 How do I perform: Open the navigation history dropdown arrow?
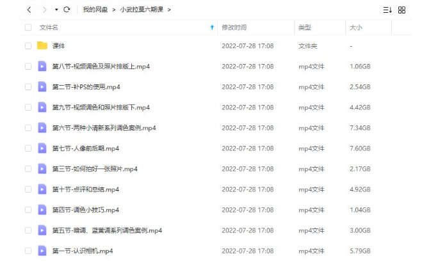pyautogui.click(x=56, y=10)
